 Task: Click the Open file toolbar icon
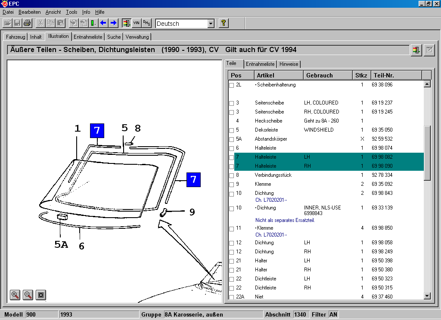click(8, 23)
